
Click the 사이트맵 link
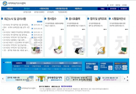point(124,5)
